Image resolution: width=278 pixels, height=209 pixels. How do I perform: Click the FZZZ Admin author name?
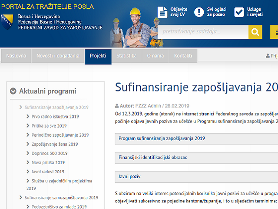click(x=148, y=106)
